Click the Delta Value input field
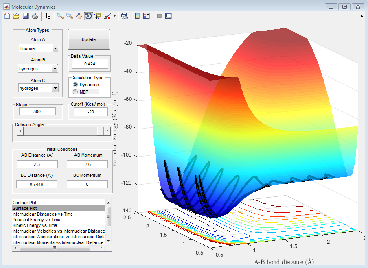The height and width of the screenshot is (268, 368). pos(90,64)
